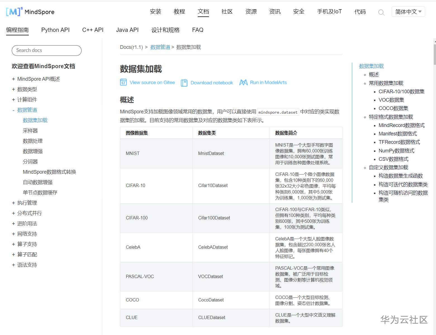Click the MindSpore logo
Viewport: 436px width, 335px height.
[30, 12]
